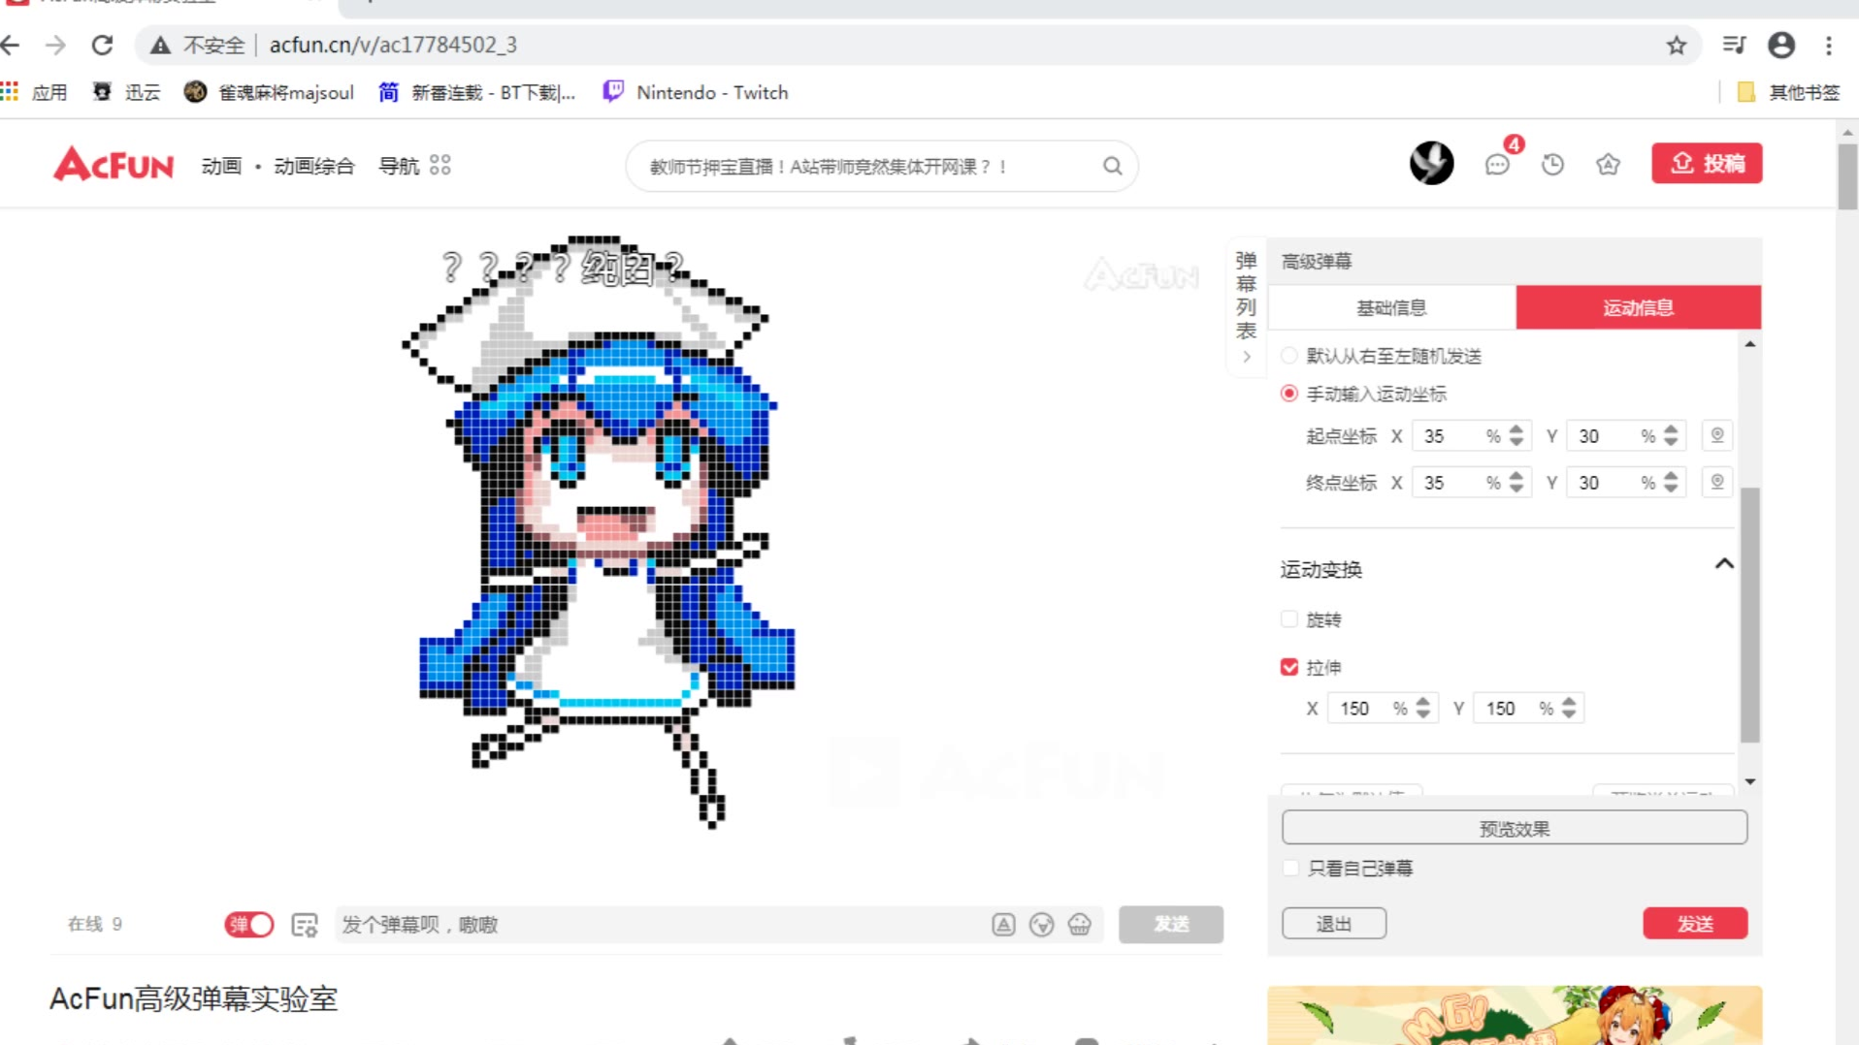The image size is (1859, 1045).
Task: Click the 起点坐标 X value field
Action: pos(1448,436)
